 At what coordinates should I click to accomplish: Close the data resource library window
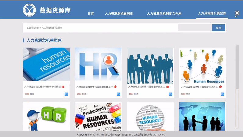click(237, 13)
